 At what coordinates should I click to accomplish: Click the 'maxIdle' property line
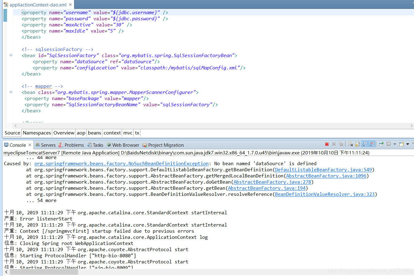coord(73,31)
